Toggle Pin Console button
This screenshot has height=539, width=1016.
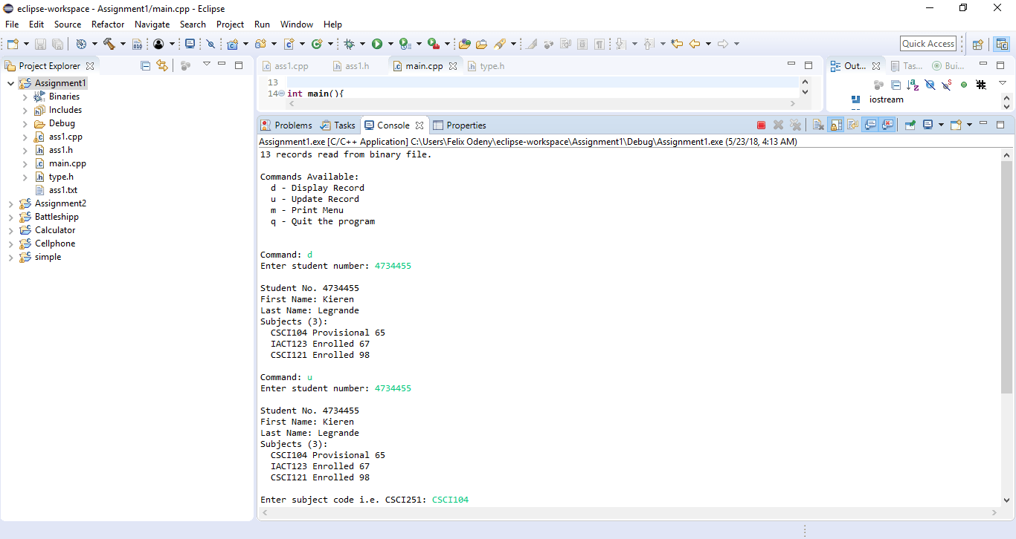coord(910,125)
